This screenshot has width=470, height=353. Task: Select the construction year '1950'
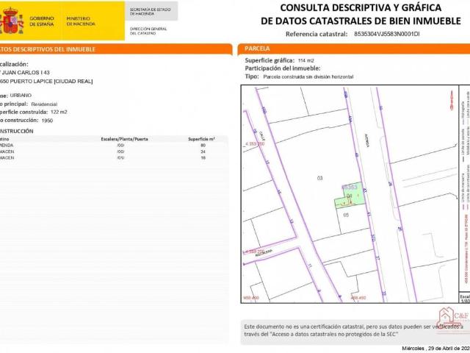(47, 121)
